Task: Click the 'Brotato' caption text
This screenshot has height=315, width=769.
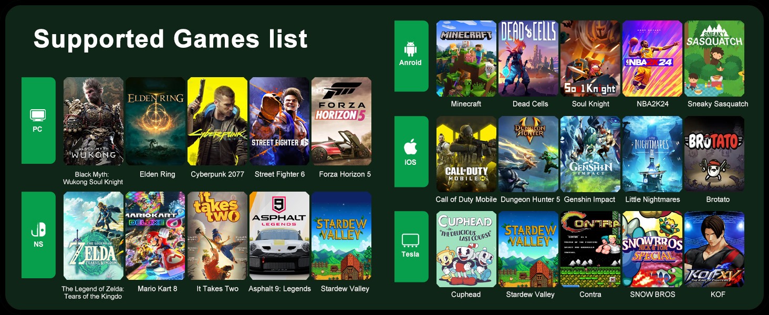Action: click(x=718, y=199)
